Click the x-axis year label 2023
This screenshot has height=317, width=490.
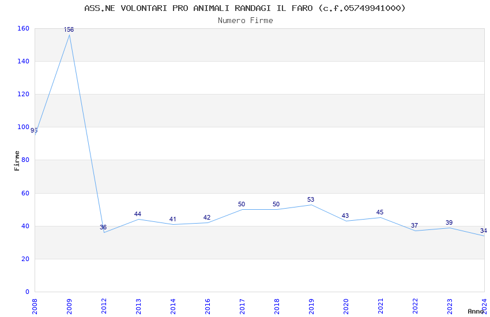coord(450,307)
